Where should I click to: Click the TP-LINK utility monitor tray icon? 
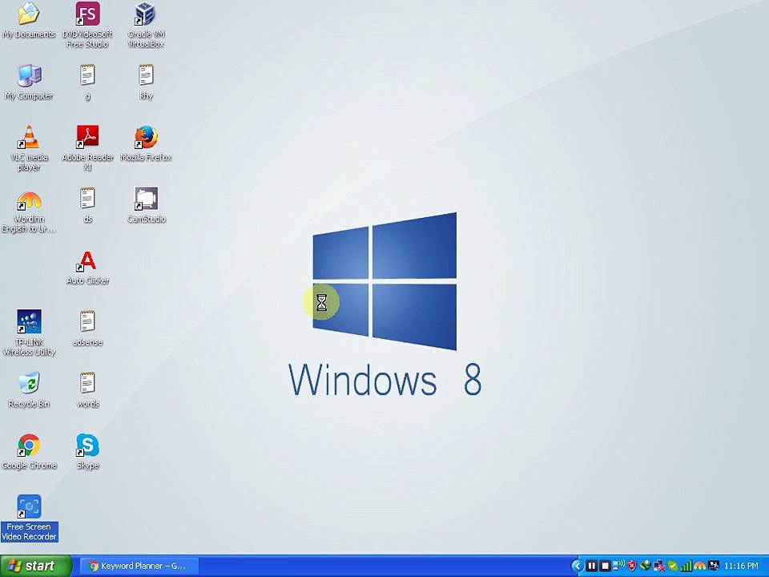point(714,566)
